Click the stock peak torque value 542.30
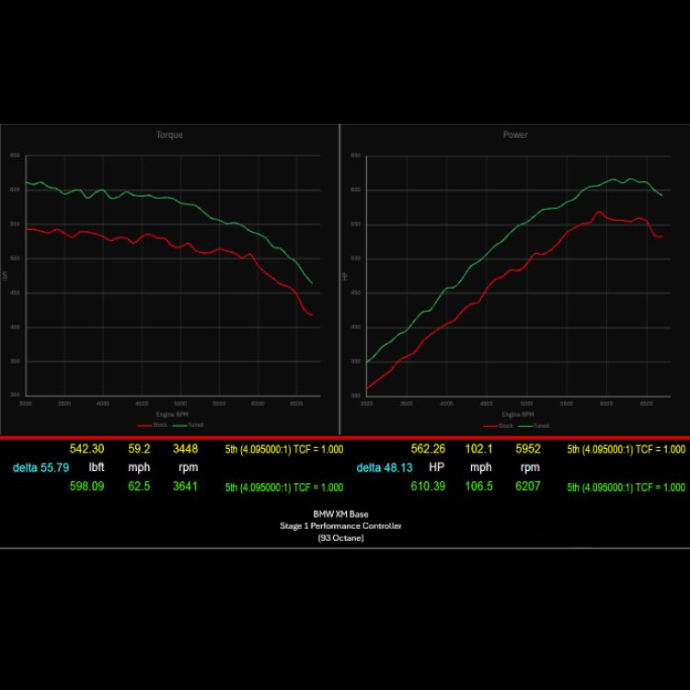 pyautogui.click(x=86, y=449)
